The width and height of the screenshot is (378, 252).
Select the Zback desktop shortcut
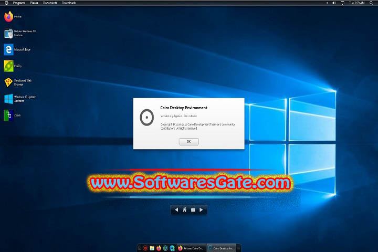[12, 115]
